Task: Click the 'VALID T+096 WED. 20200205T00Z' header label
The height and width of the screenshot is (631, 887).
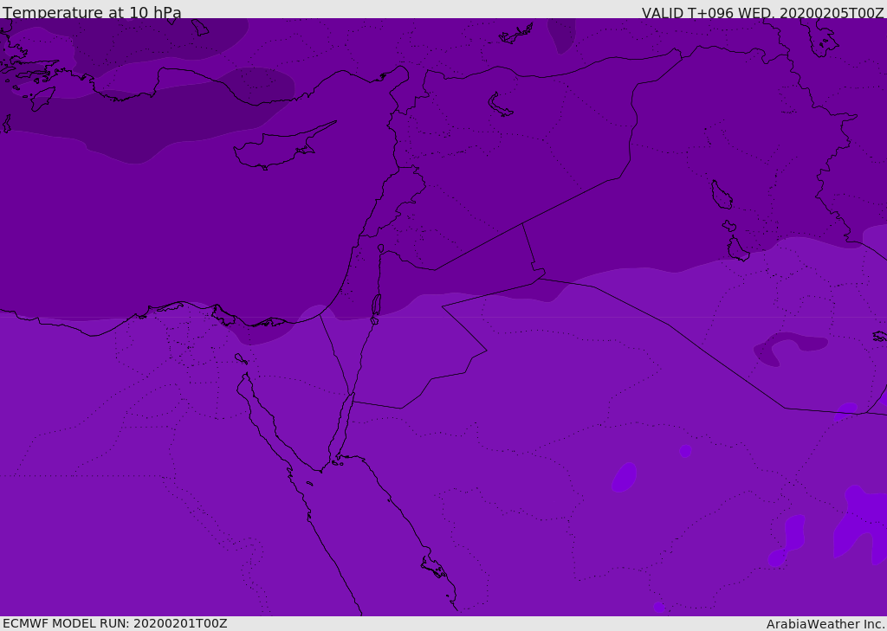Action: [x=762, y=13]
